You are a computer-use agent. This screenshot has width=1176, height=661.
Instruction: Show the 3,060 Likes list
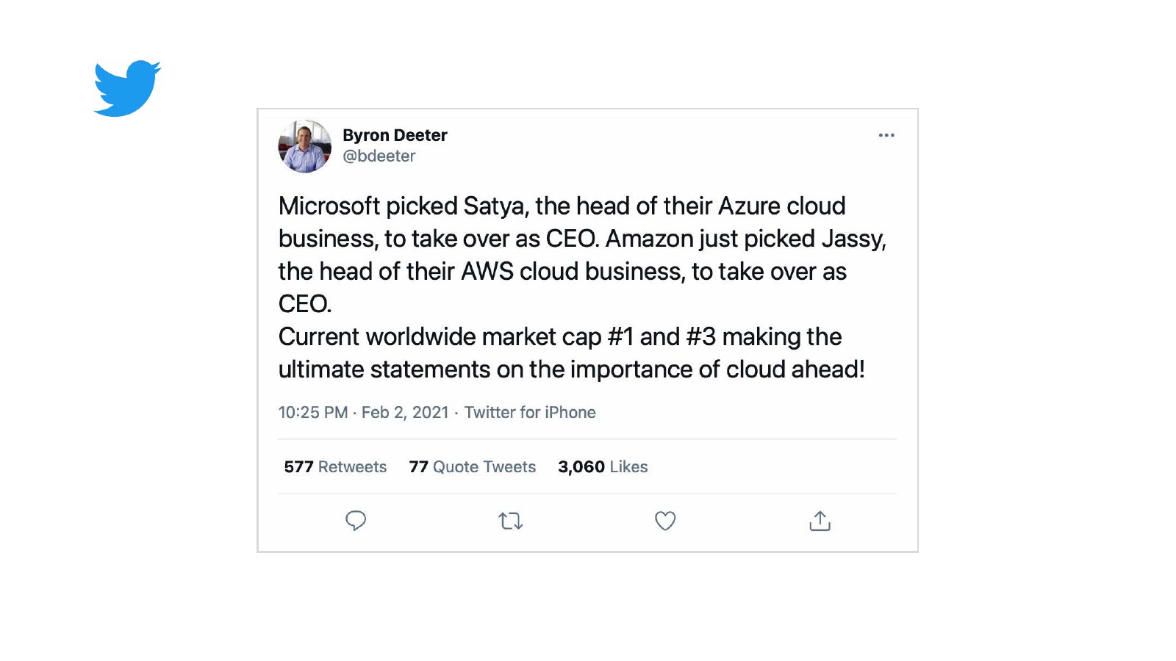[603, 467]
